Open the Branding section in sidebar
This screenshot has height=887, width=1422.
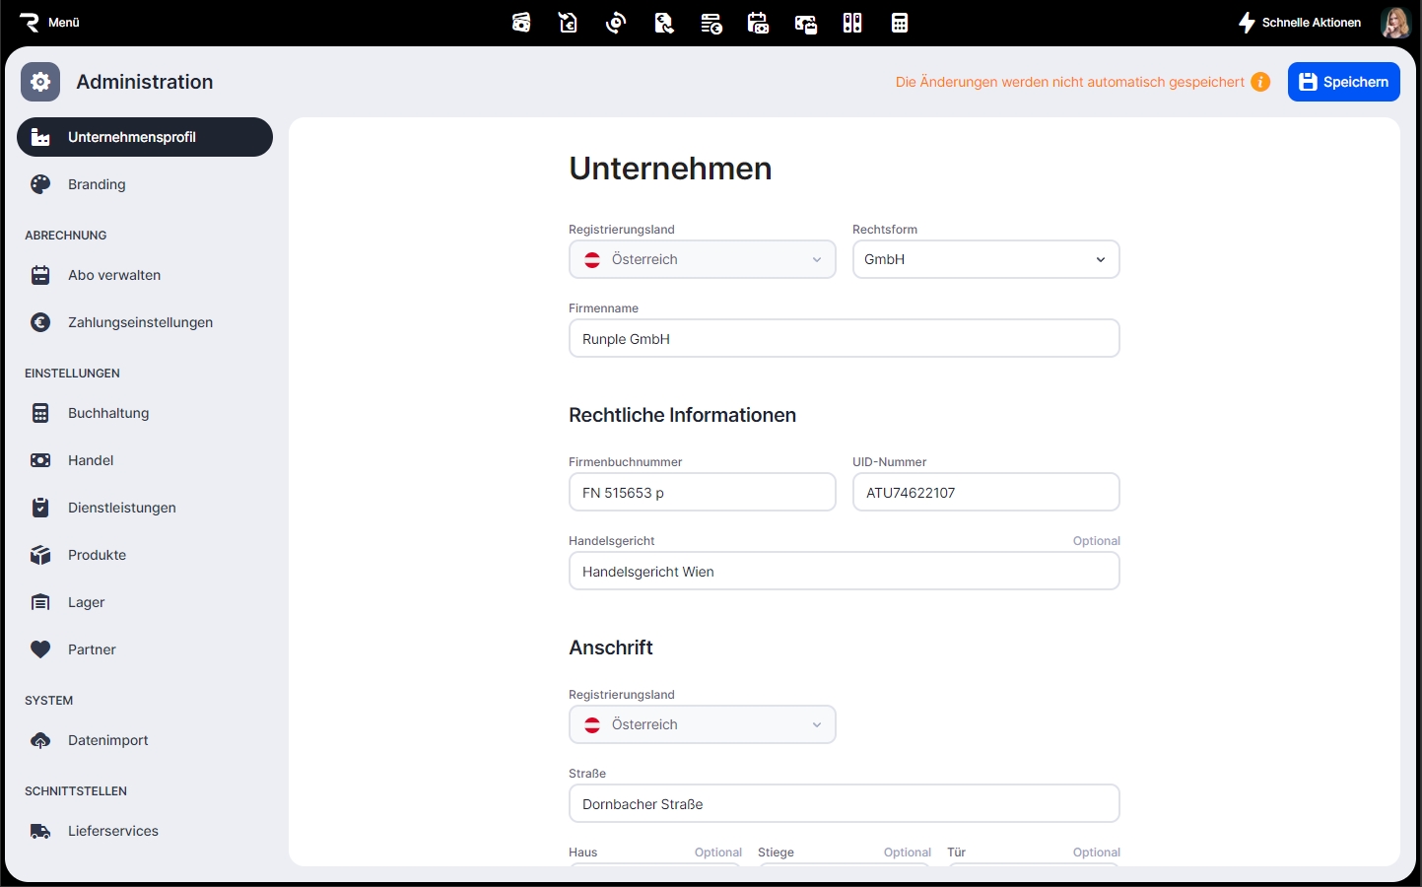pyautogui.click(x=97, y=184)
